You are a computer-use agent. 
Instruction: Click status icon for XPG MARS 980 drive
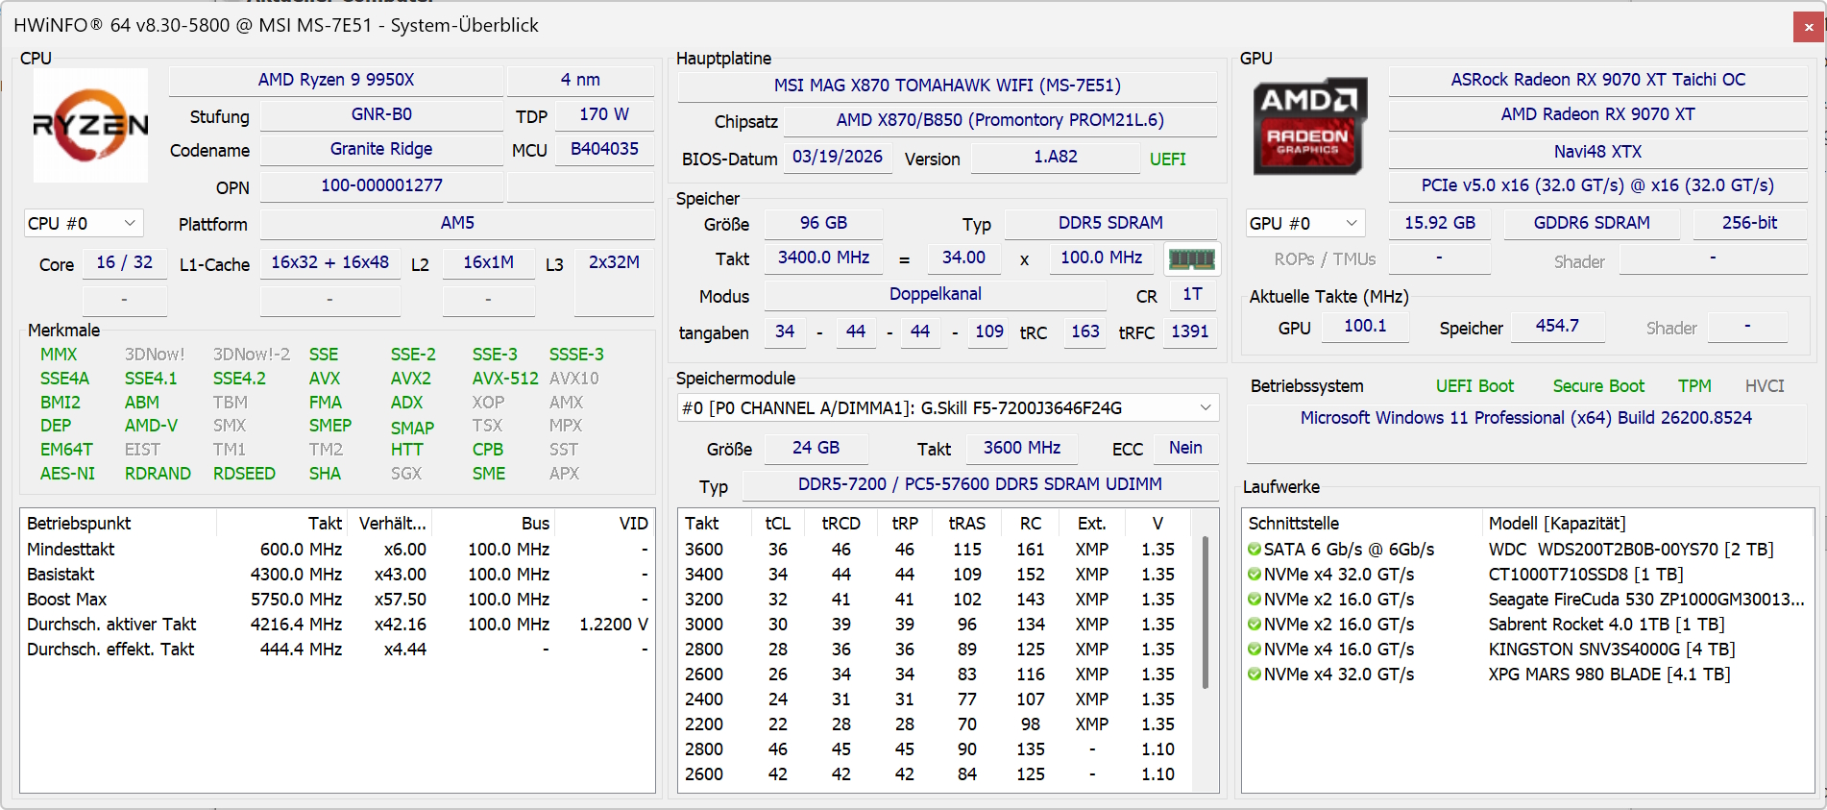[1255, 675]
